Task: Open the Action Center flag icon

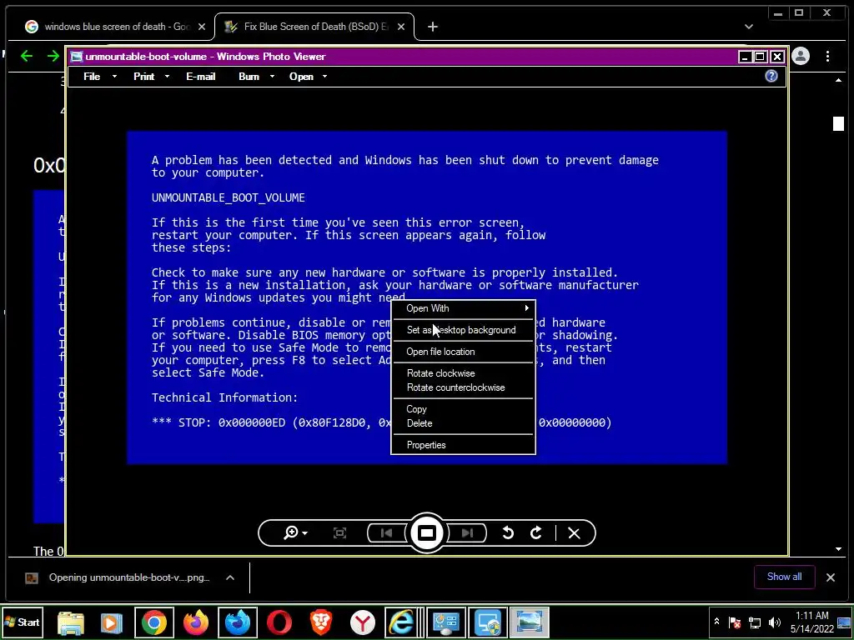Action: point(735,622)
